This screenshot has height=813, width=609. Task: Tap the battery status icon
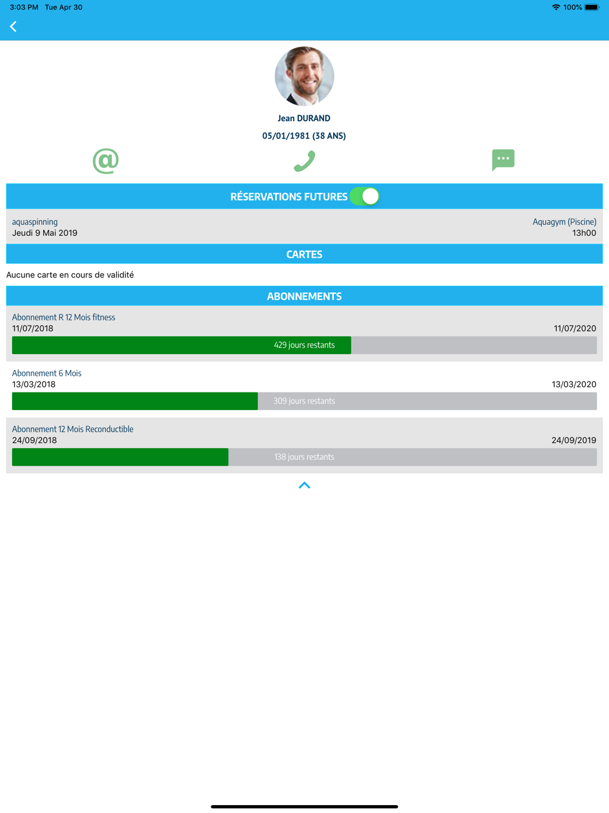[592, 7]
